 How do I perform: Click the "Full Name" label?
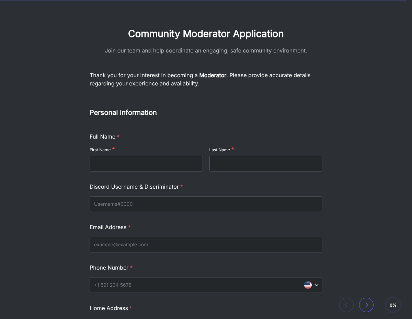(102, 137)
